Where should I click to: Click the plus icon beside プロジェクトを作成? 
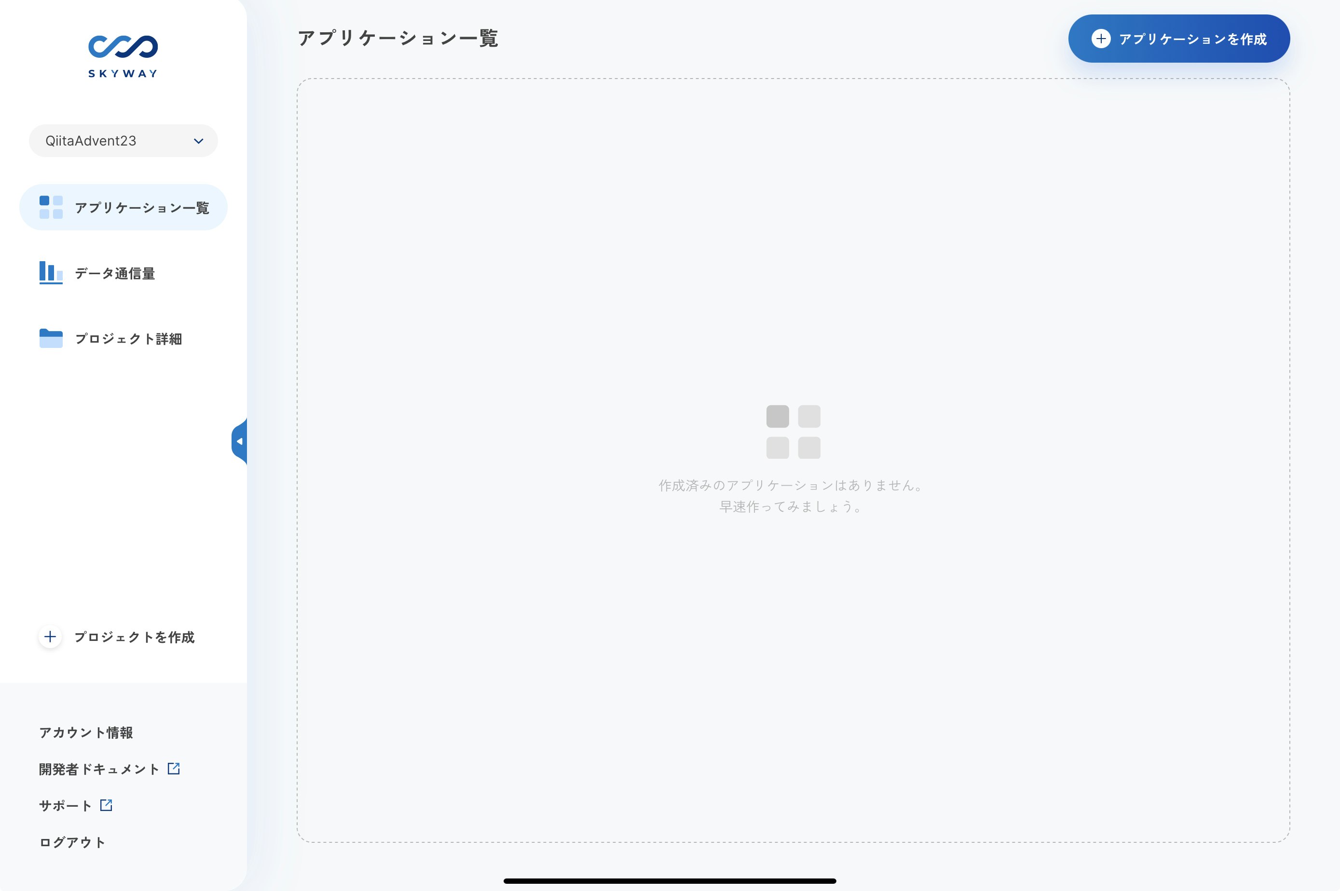[50, 637]
